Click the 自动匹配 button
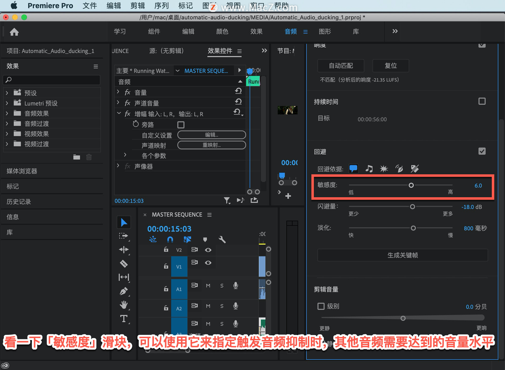Viewport: 505px width, 370px height. 341,65
